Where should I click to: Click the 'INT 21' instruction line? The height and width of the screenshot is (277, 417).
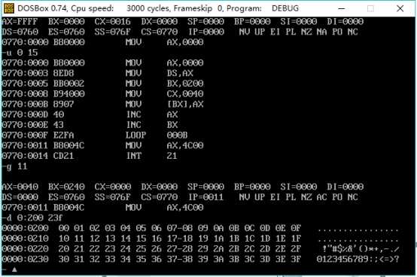pos(90,156)
